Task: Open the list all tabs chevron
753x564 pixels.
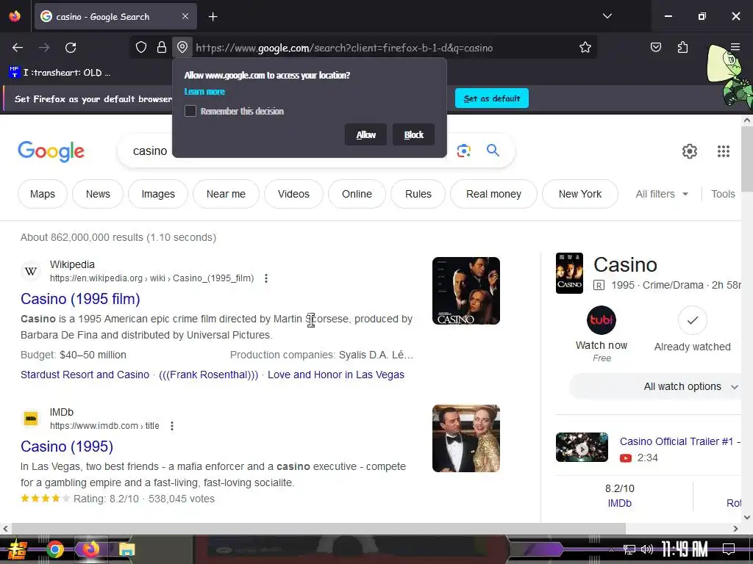Action: point(607,16)
